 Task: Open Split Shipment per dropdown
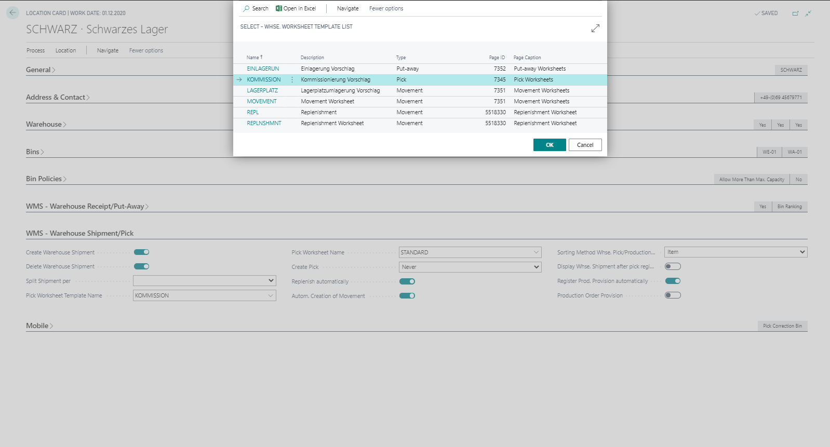[x=205, y=281]
